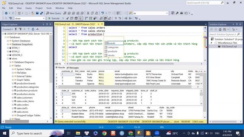Image resolution: width=244 pixels, height=137 pixels.
Task: Open File Explorer from the taskbar
Action: 78,133
